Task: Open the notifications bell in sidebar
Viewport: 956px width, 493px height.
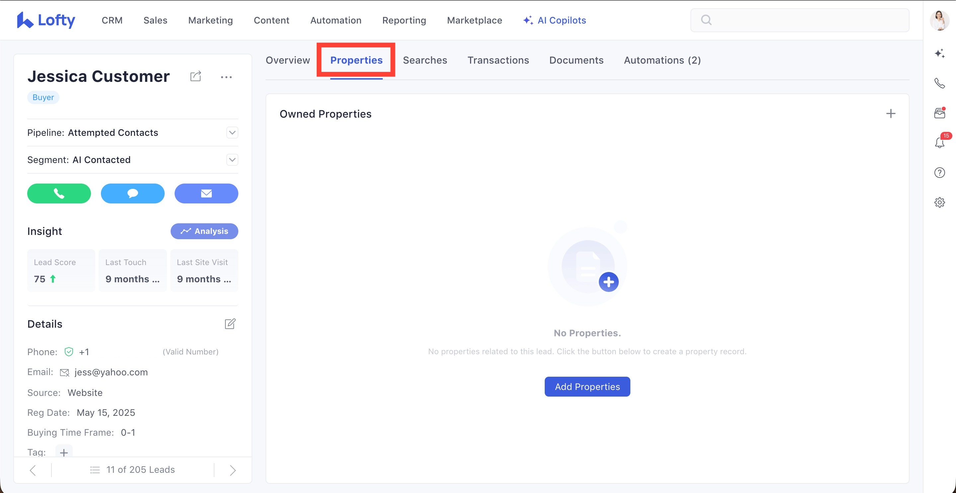Action: tap(939, 142)
